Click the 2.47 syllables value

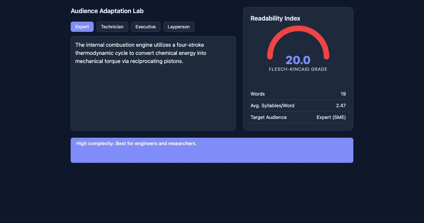[x=341, y=105]
